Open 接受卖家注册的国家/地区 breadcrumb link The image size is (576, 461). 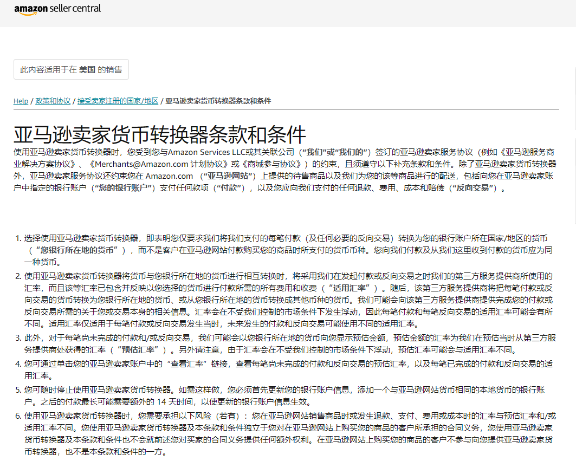[118, 101]
